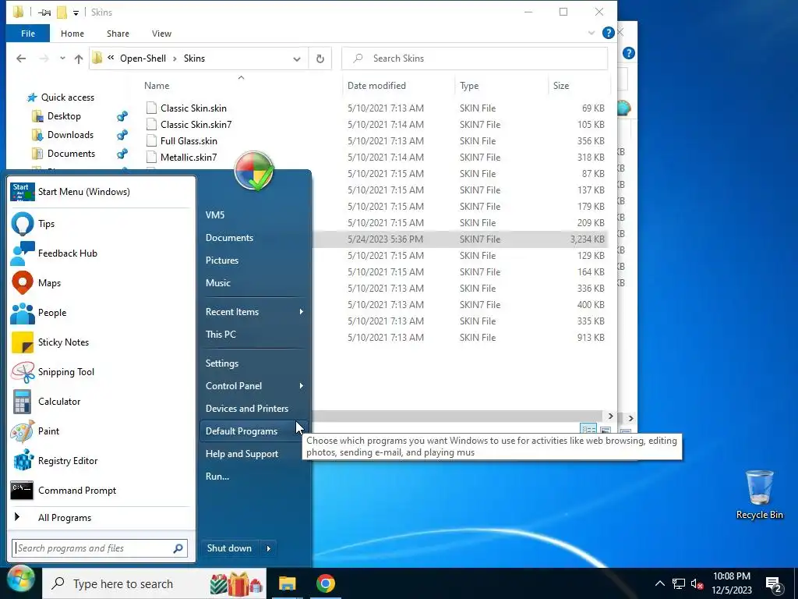Screen dimensions: 798x599
Task: Launch the Tips app
Action: pos(101,224)
